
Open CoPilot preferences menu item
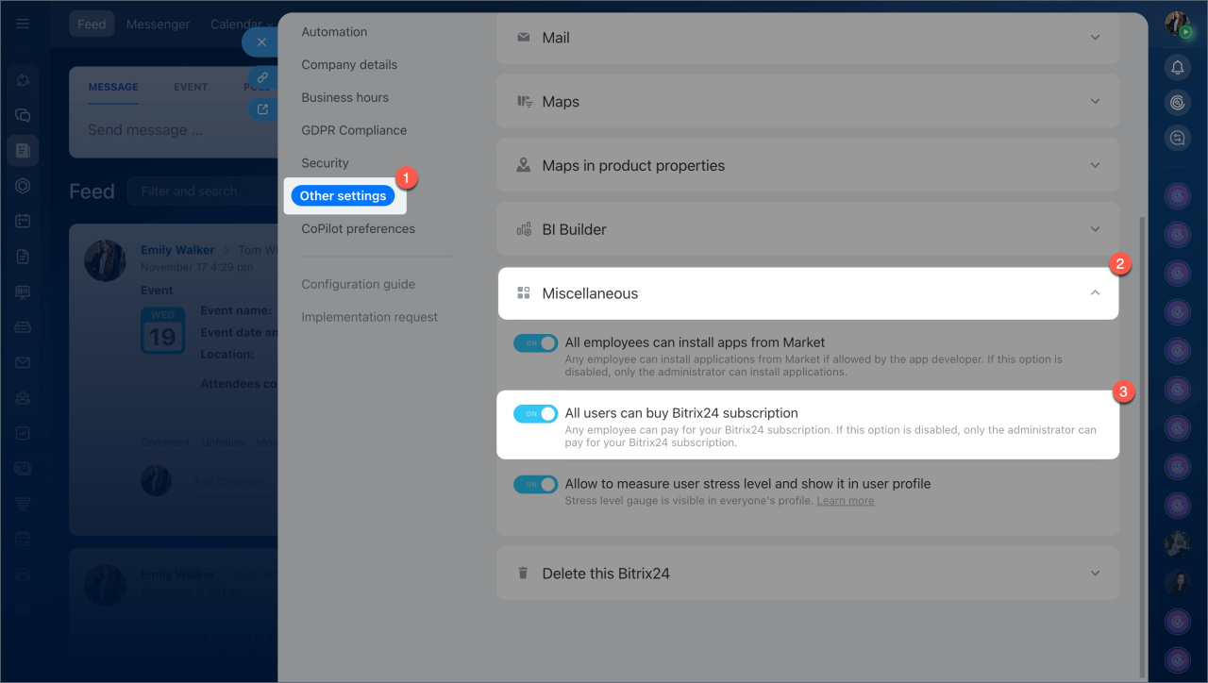click(x=358, y=228)
